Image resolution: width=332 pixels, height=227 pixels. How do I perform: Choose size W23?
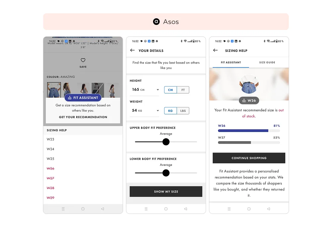pyautogui.click(x=50, y=139)
